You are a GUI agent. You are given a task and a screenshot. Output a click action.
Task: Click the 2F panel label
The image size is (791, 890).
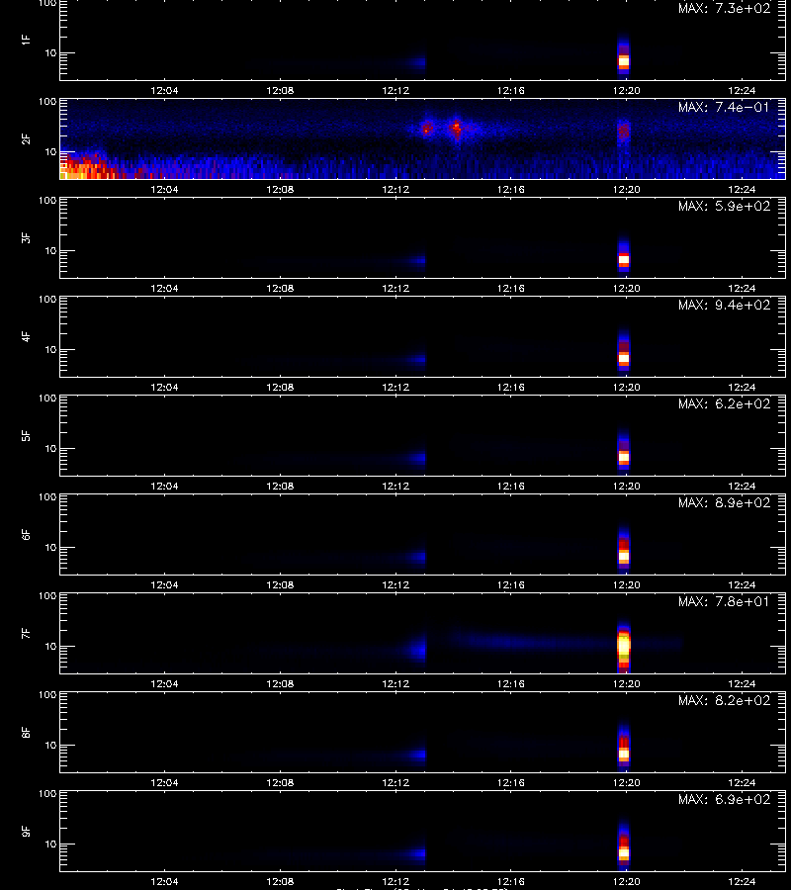click(x=26, y=139)
